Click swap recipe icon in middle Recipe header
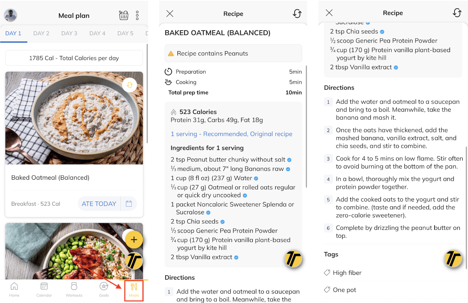This screenshot has width=468, height=303. tap(297, 14)
